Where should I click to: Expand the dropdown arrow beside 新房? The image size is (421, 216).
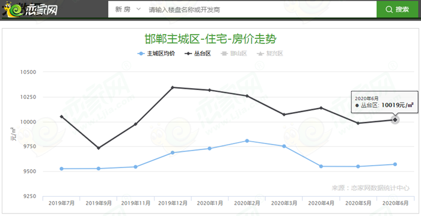138,10
